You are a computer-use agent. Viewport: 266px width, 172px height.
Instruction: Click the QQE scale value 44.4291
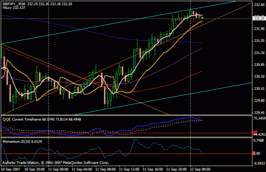[260, 135]
